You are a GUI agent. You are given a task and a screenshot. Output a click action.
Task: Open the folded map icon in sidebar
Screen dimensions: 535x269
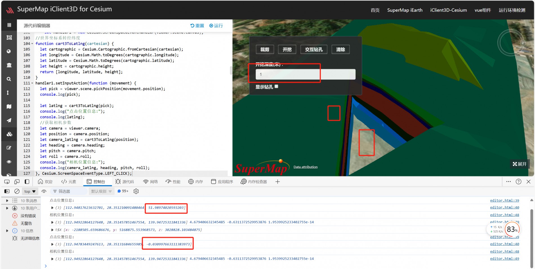(x=9, y=106)
